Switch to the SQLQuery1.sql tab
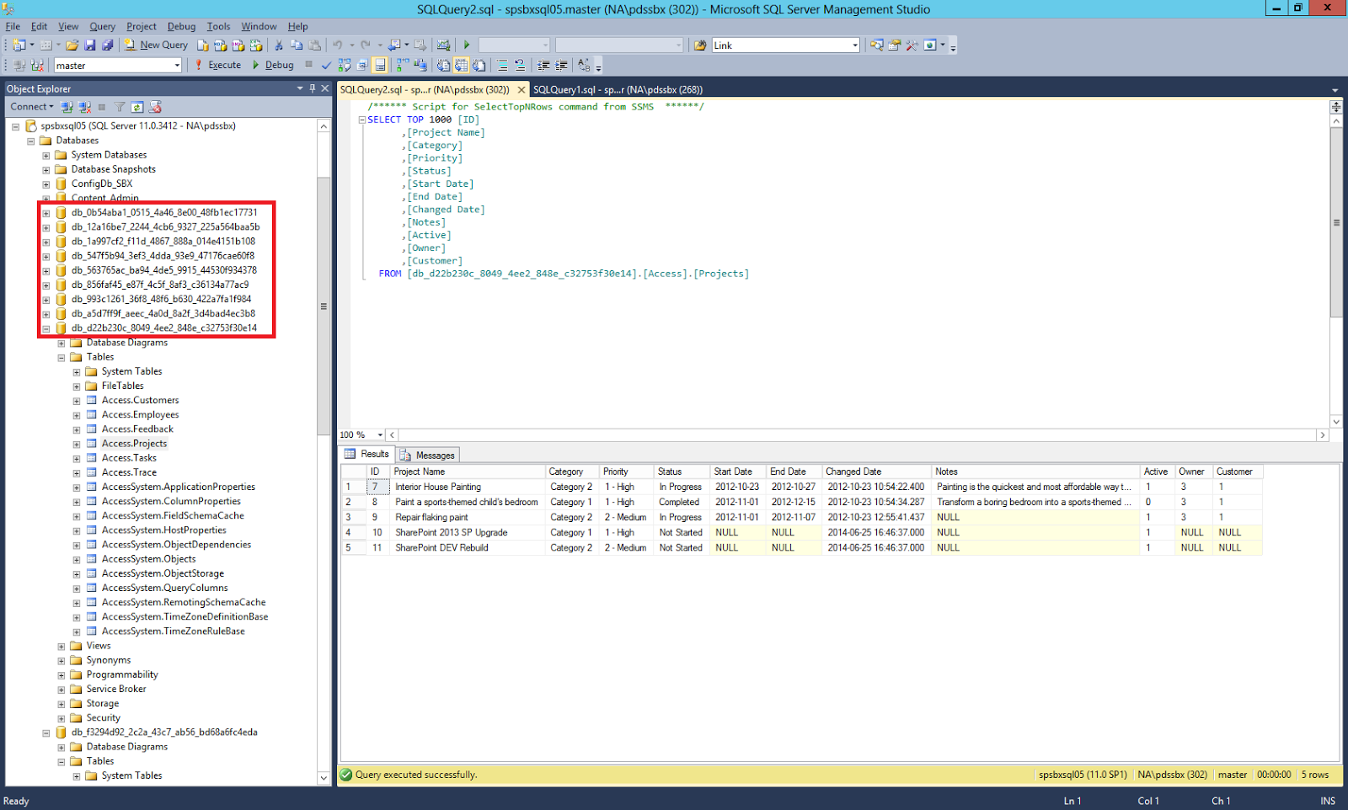The width and height of the screenshot is (1348, 810). pos(618,89)
